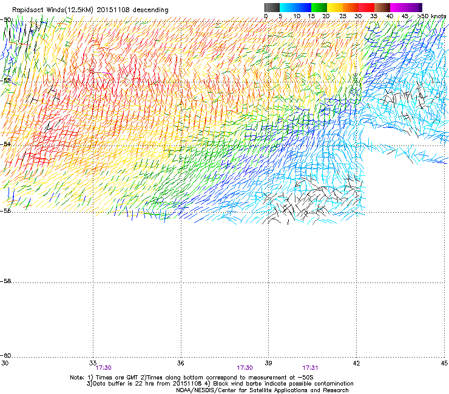
Task: Click the purple '17:30' time below longitude 33
Action: tap(103, 368)
